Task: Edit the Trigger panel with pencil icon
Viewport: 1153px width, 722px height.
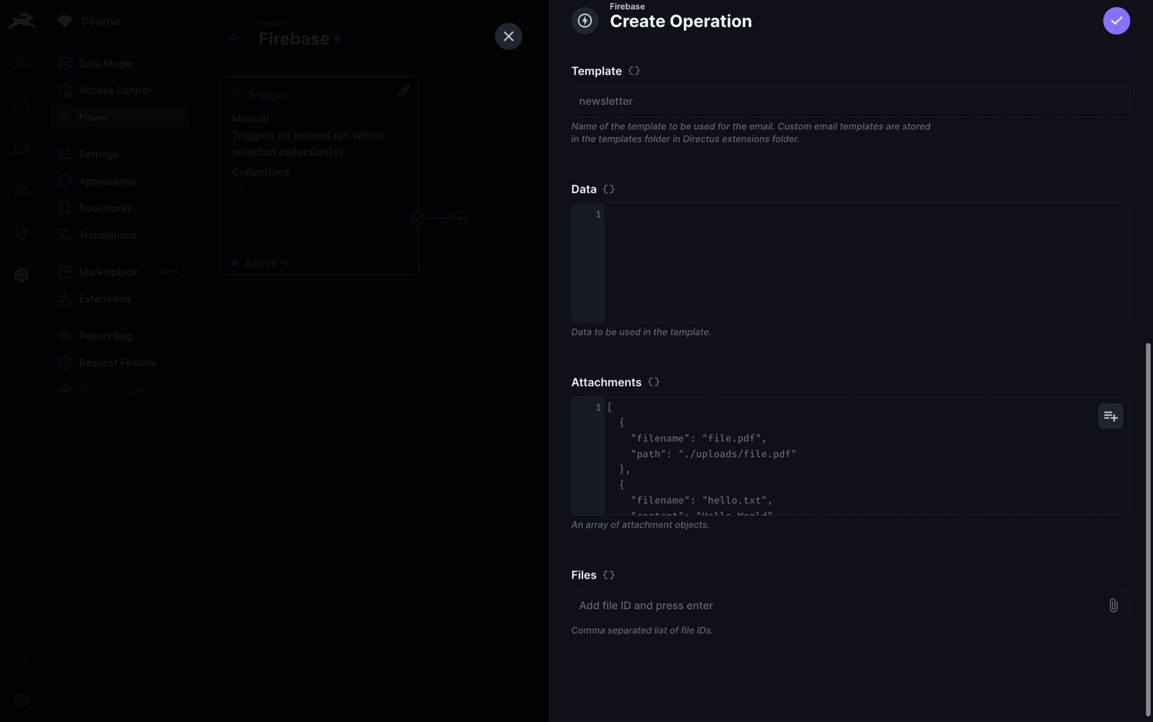Action: point(404,91)
